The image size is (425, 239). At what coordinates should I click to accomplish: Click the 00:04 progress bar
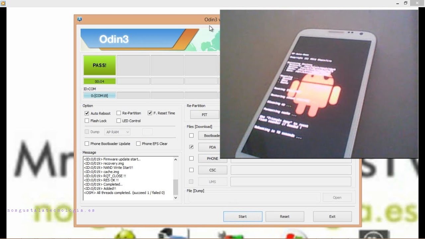point(100,81)
